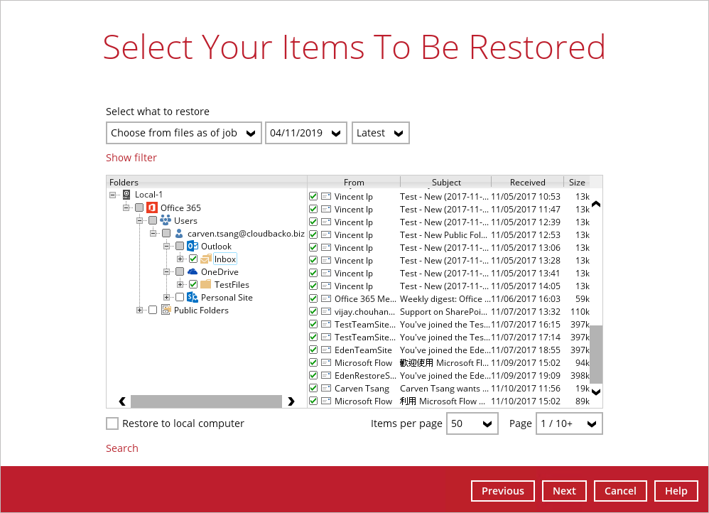709x513 pixels.
Task: Click the Show filter link
Action: pos(131,158)
